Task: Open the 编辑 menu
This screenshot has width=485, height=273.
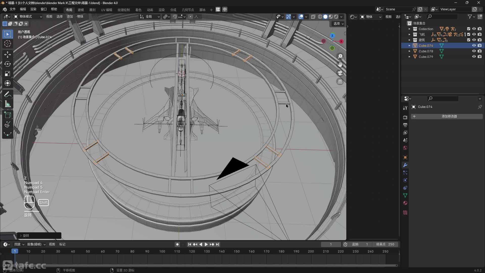Action: [x=23, y=9]
